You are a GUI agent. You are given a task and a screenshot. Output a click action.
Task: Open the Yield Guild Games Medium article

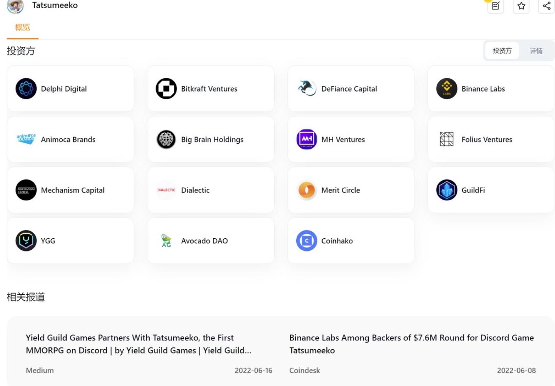click(x=139, y=344)
